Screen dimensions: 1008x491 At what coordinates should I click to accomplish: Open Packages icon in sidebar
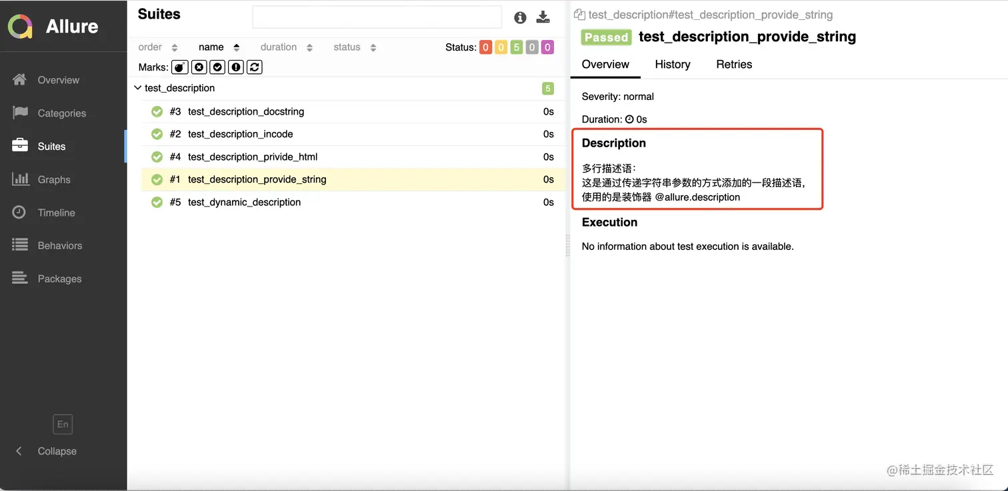pyautogui.click(x=20, y=278)
